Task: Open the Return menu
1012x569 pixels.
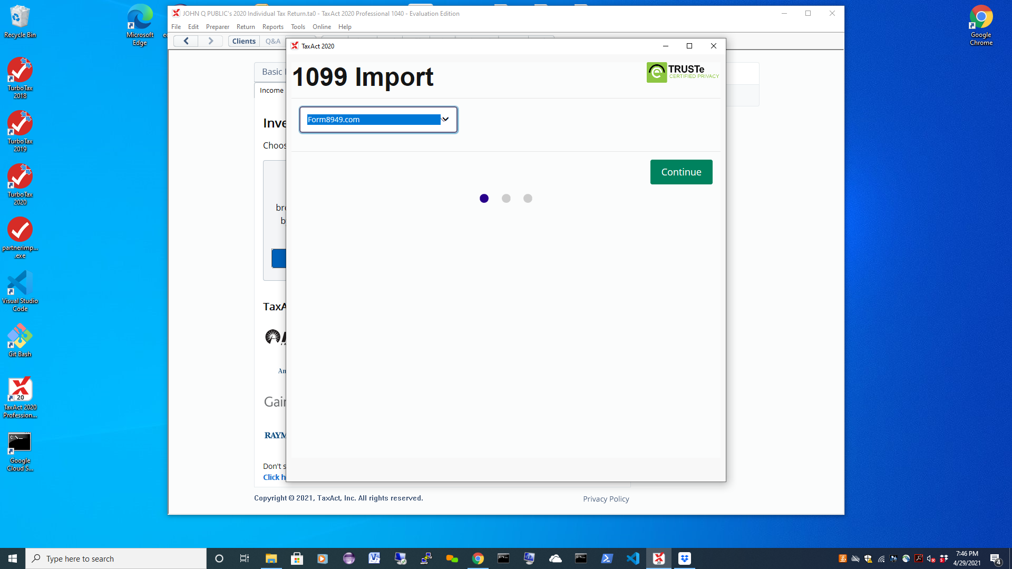Action: pyautogui.click(x=246, y=27)
